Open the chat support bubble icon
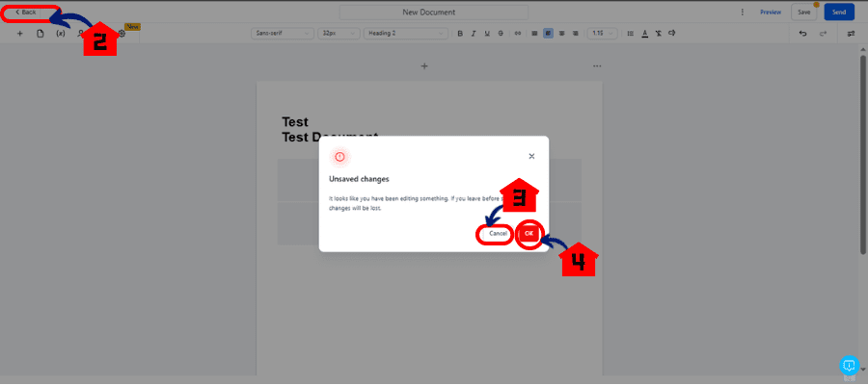Image resolution: width=868 pixels, height=385 pixels. 849,365
